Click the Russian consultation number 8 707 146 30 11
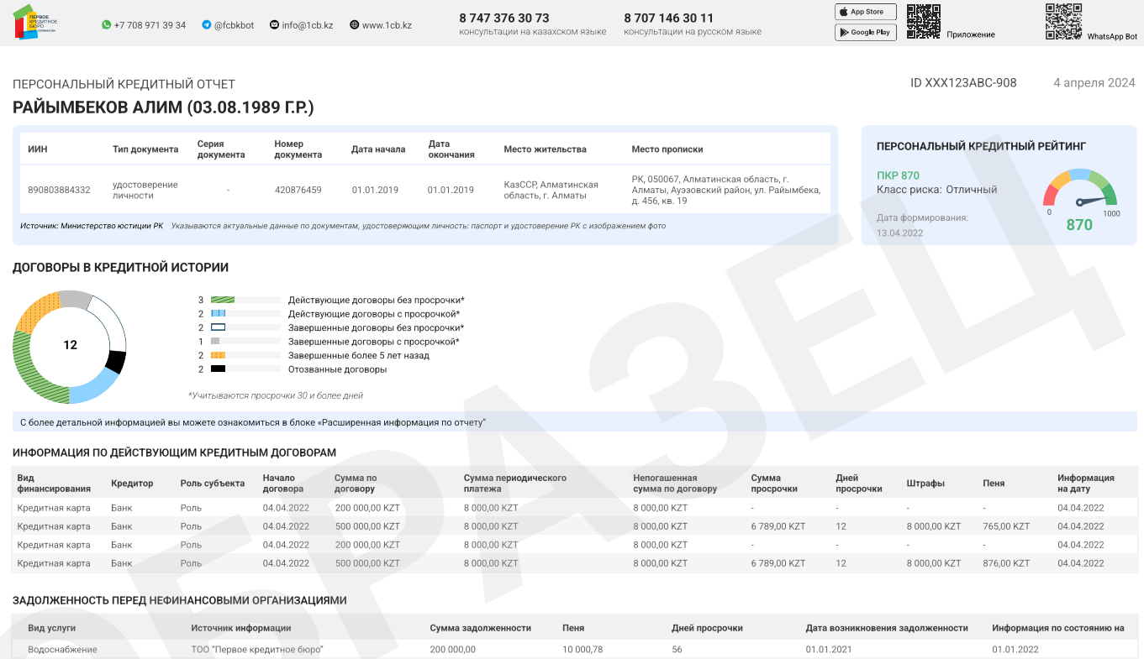1144x659 pixels. (669, 18)
